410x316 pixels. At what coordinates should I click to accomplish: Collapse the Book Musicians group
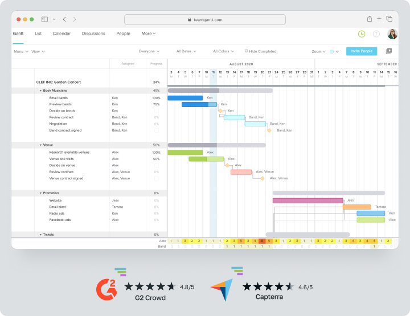click(x=40, y=91)
